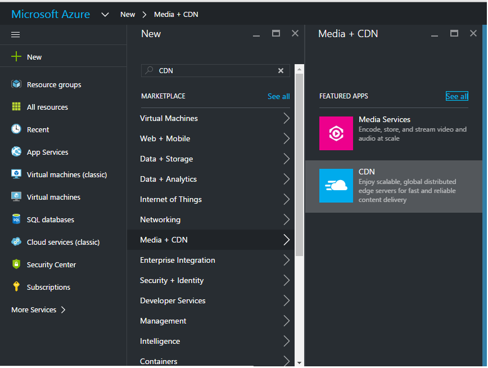Open the Microsoft Azure dropdown chevron
Viewport: 488px width, 368px height.
pyautogui.click(x=105, y=15)
